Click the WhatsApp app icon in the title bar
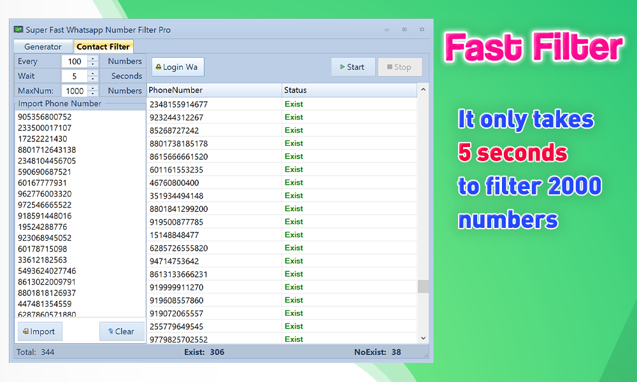 point(18,29)
